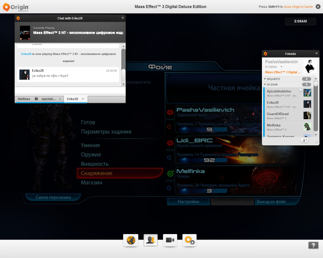Viewport: 323px width, 258px height.
Task: Click the friends list scrollbar down arrow
Action: coord(316,135)
